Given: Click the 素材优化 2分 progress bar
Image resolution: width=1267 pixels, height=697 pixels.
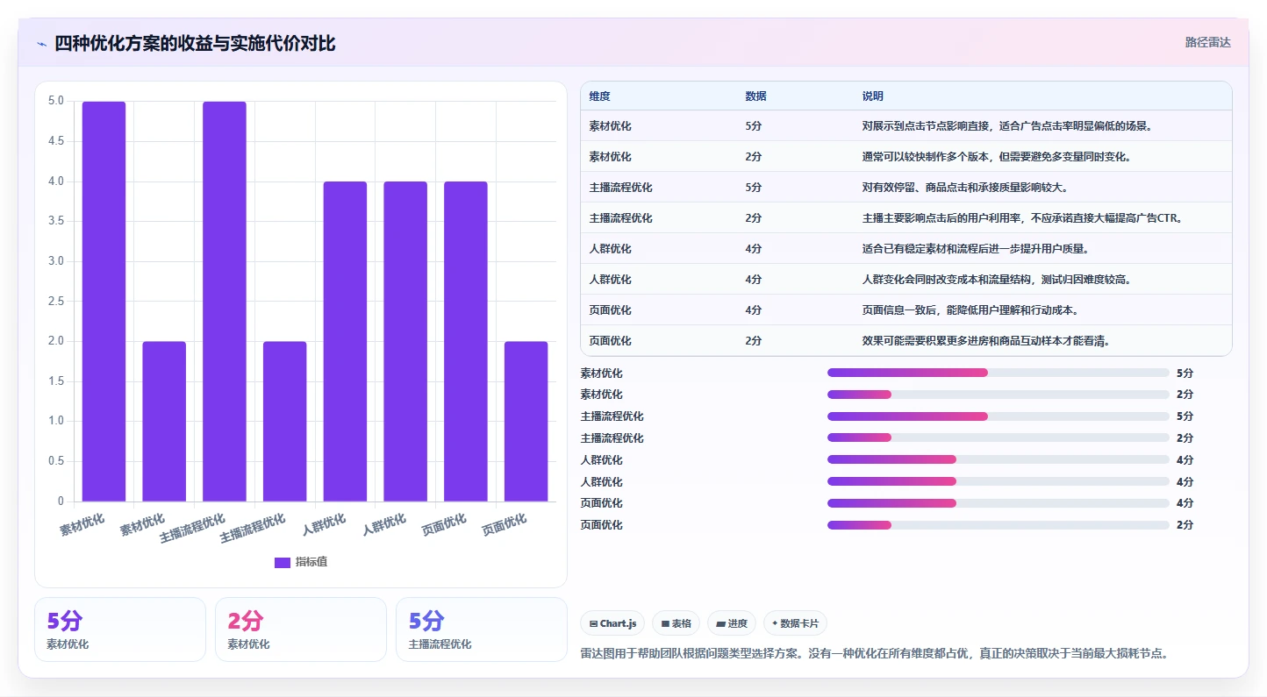Looking at the screenshot, I should click(999, 395).
